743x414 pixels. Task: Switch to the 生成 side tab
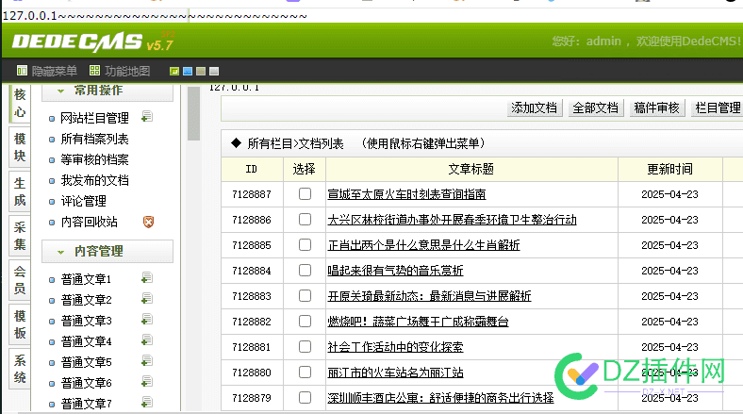tap(20, 191)
